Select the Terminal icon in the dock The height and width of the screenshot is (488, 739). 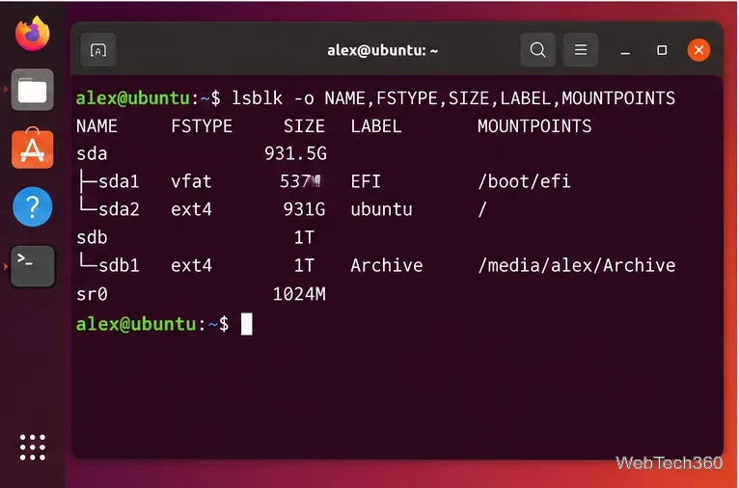(33, 266)
